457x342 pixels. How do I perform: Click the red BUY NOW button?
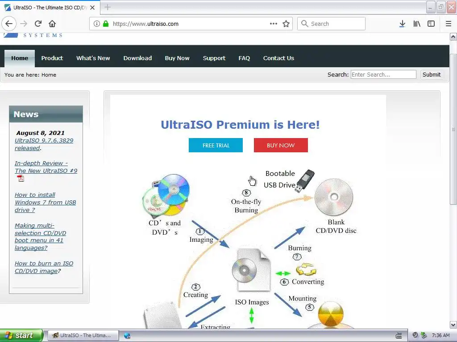coord(281,145)
